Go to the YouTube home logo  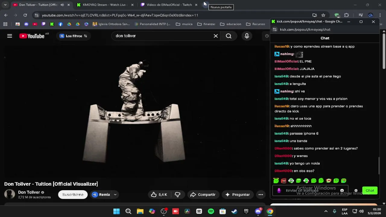point(32,36)
